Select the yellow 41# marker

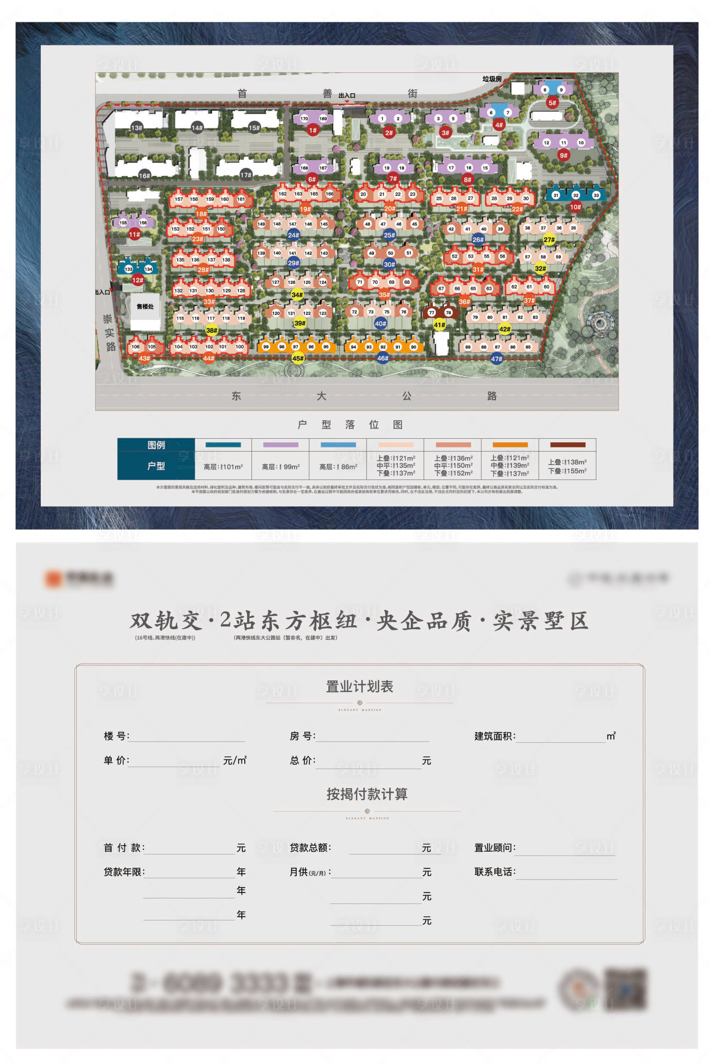[439, 325]
